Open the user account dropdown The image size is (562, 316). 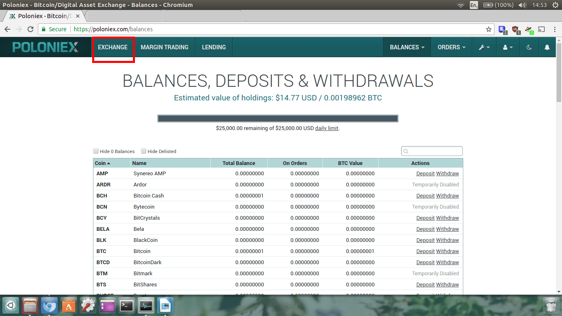click(508, 47)
